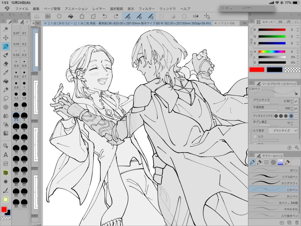301x226 pixels.
Task: Select the かしペン sub tool
Action: pyautogui.click(x=274, y=196)
